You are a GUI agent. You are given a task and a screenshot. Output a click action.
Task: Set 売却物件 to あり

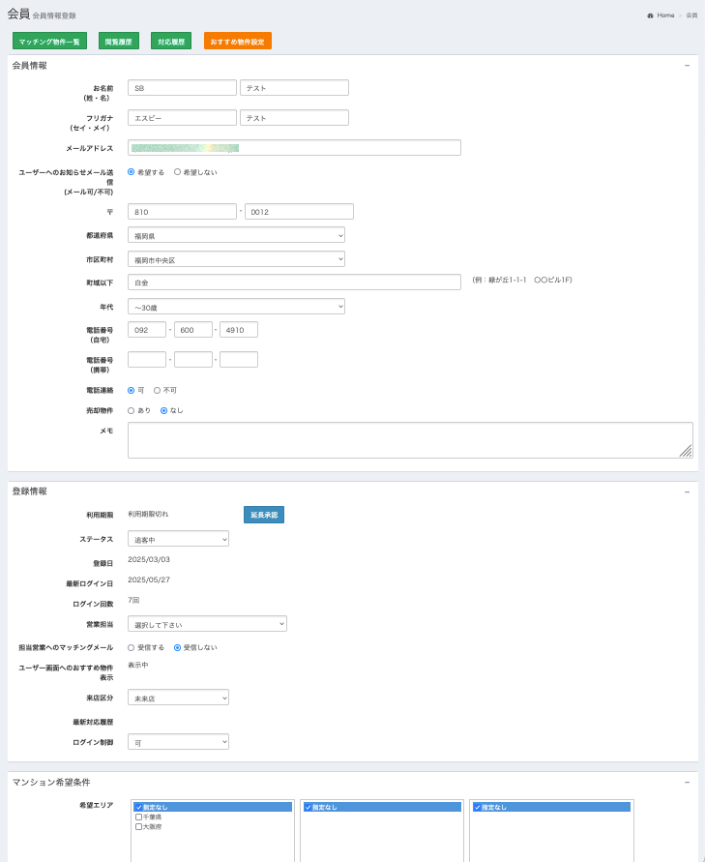point(131,410)
